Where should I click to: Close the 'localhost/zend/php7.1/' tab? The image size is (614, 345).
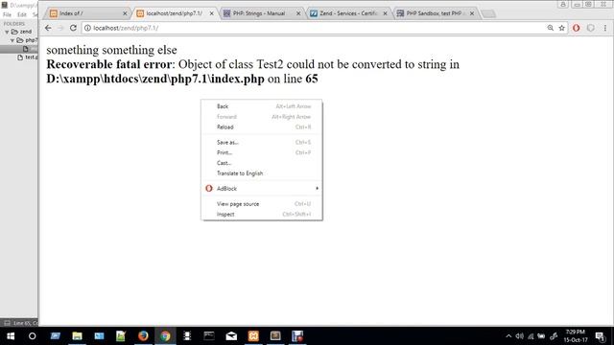coord(211,13)
